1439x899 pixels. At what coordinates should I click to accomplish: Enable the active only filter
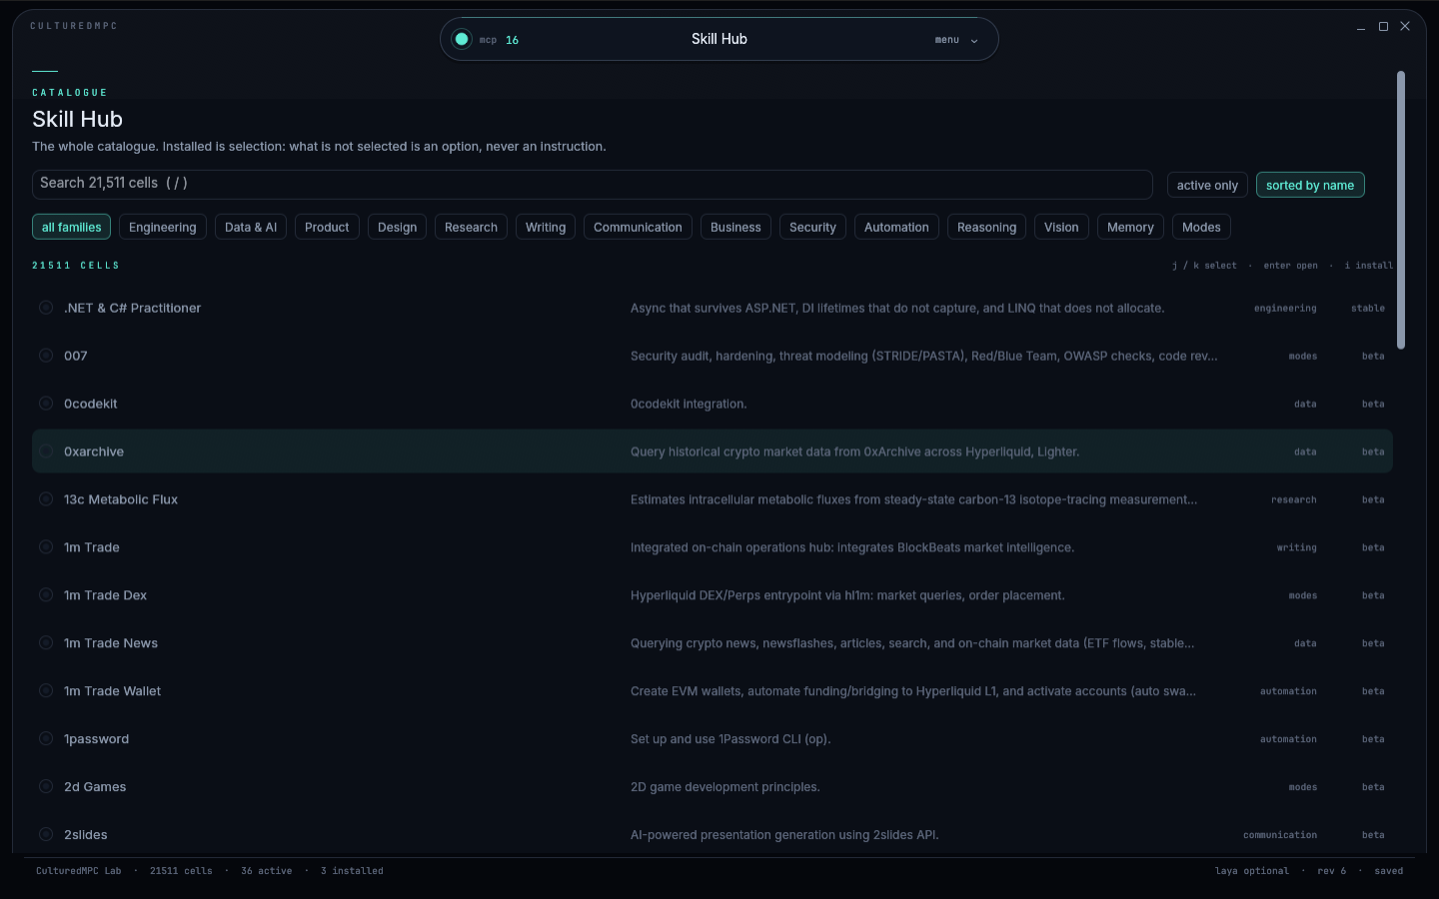pyautogui.click(x=1207, y=185)
